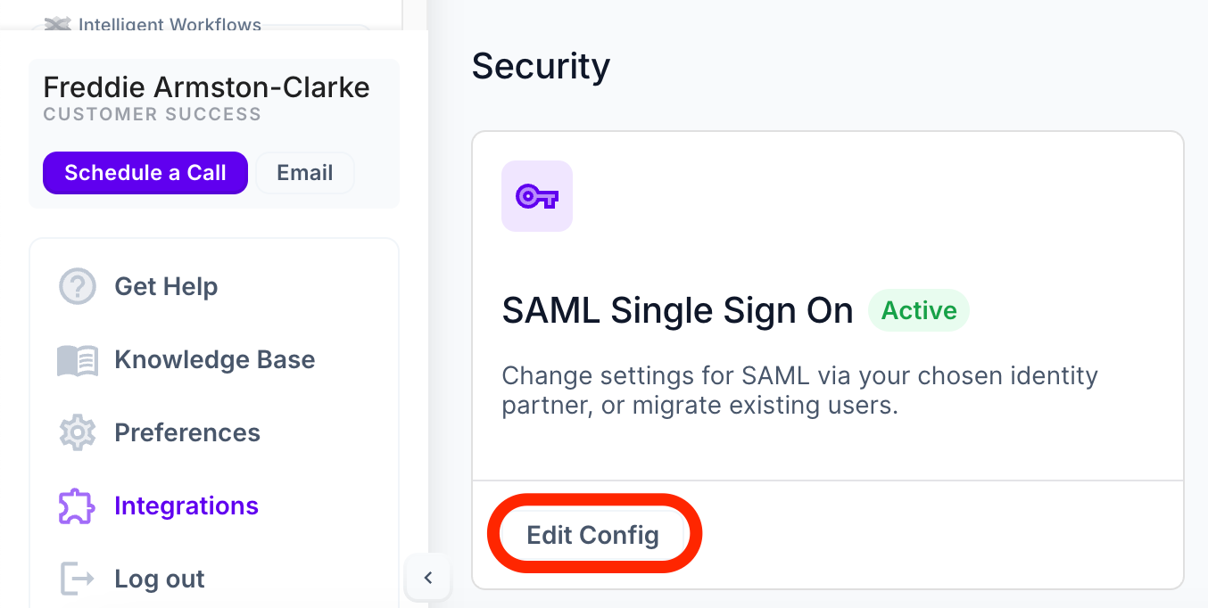Click the Freddie Armston-Clarke contact name

[206, 87]
